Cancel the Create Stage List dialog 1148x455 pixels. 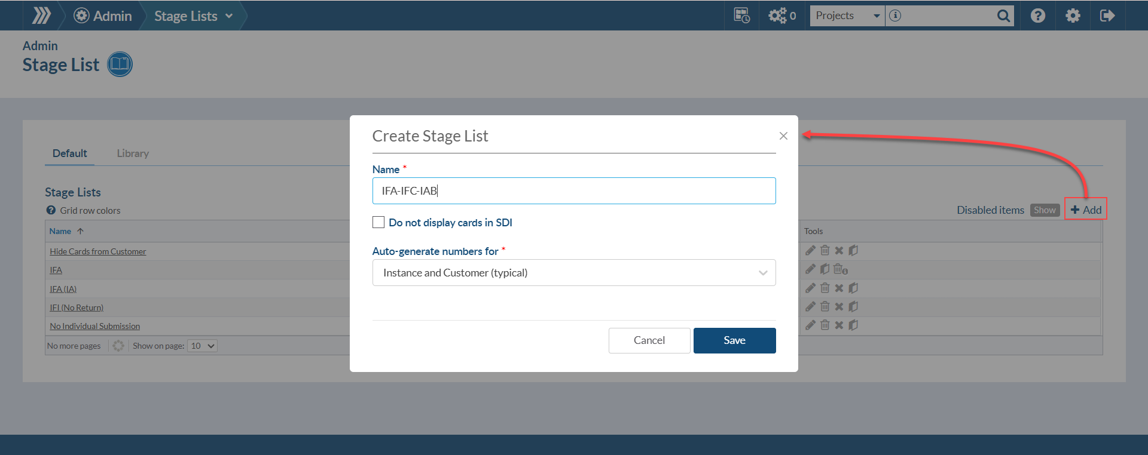click(x=649, y=340)
